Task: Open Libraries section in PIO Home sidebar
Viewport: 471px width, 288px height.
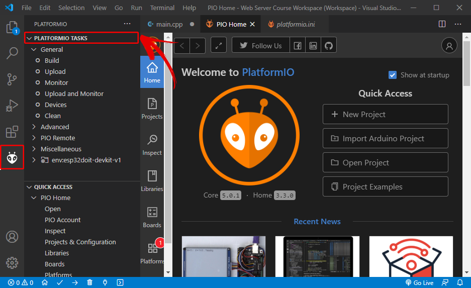Action: (x=152, y=181)
